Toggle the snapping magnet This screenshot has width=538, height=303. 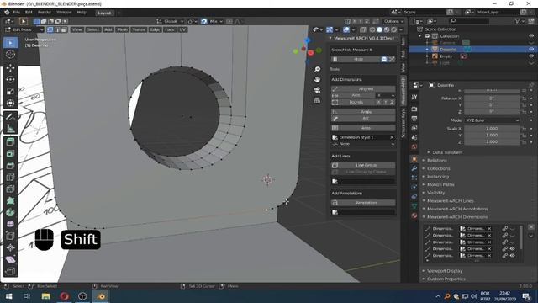point(203,21)
